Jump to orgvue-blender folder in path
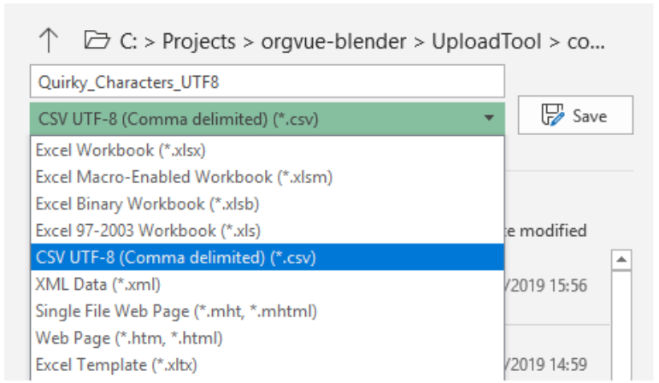The width and height of the screenshot is (659, 383). pyautogui.click(x=333, y=42)
